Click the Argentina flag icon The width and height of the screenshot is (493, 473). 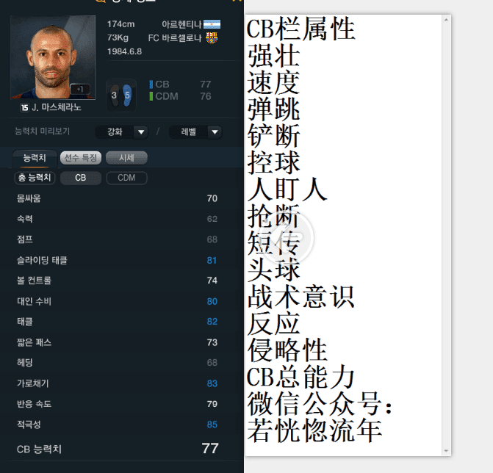(x=212, y=24)
